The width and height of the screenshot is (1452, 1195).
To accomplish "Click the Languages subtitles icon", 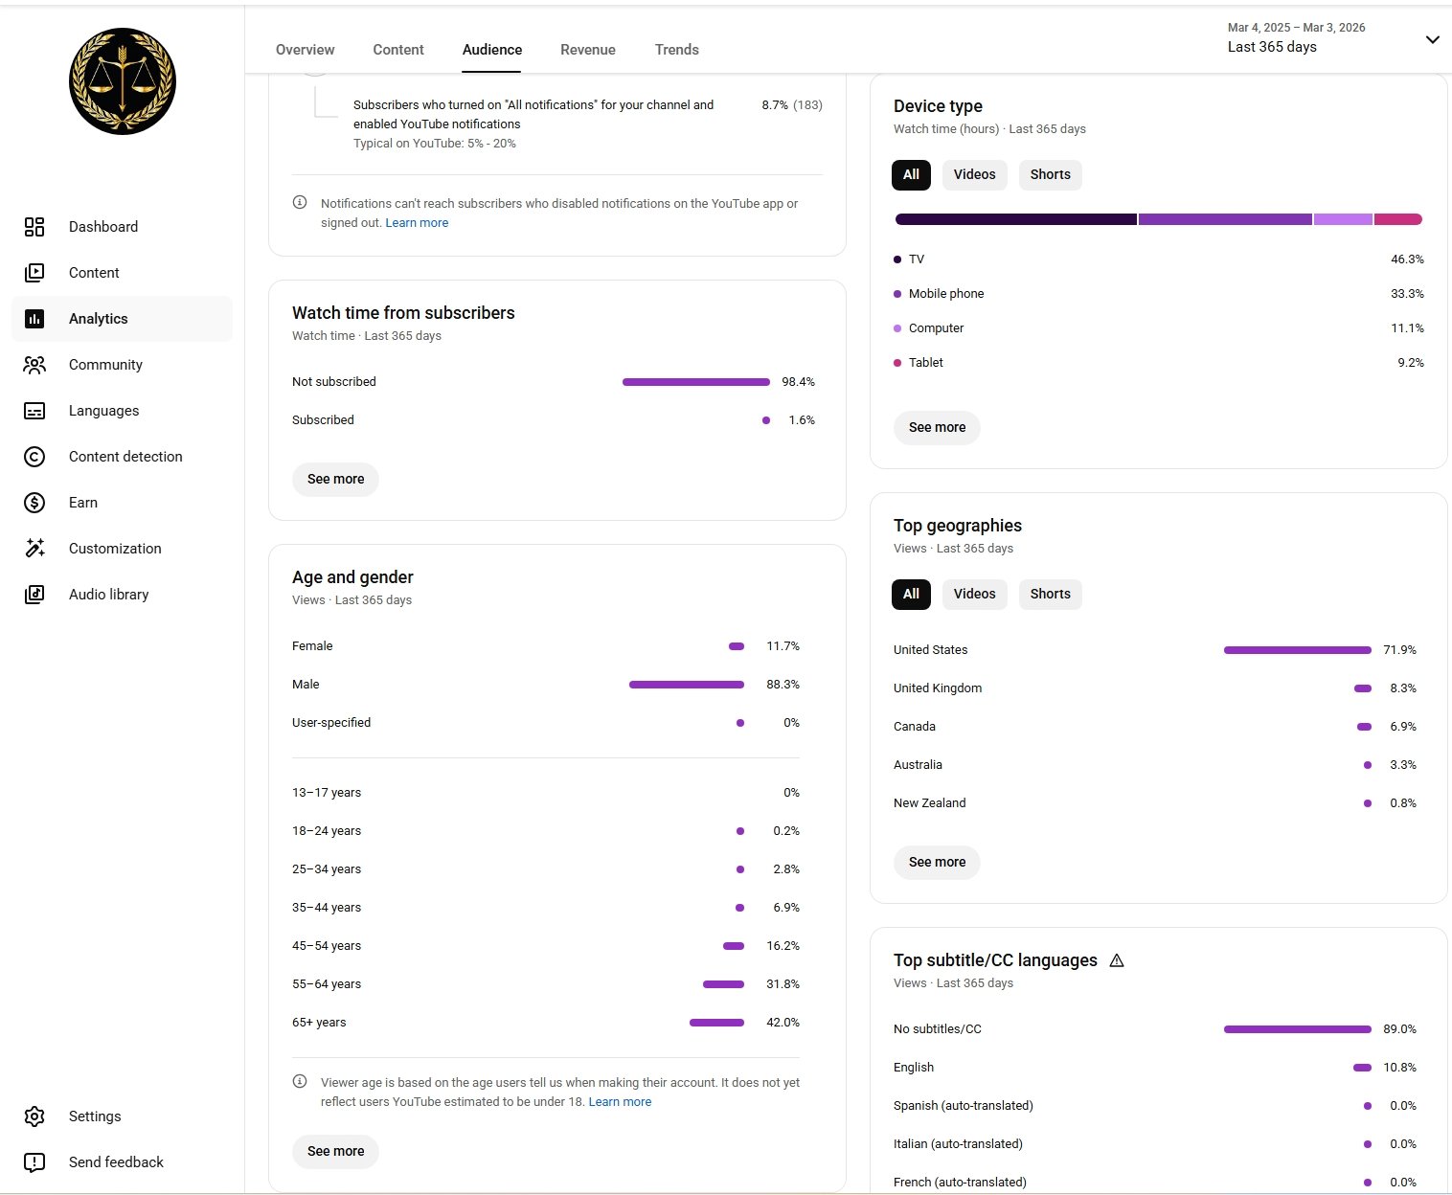I will point(34,411).
